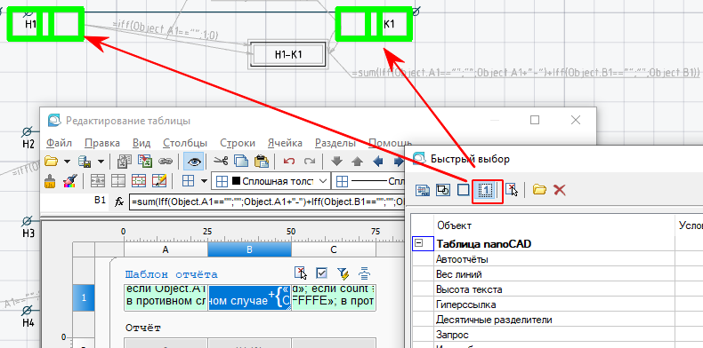Open the Ячейка menu
Image resolution: width=703 pixels, height=348 pixels.
(285, 143)
